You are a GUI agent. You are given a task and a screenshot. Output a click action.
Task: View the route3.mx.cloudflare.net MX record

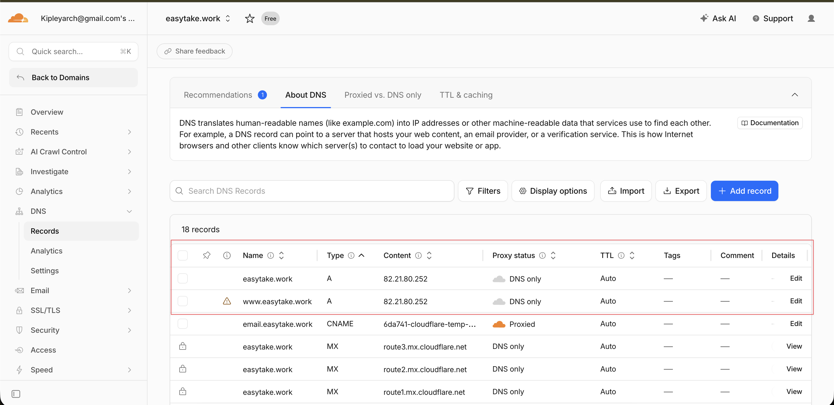pos(794,346)
